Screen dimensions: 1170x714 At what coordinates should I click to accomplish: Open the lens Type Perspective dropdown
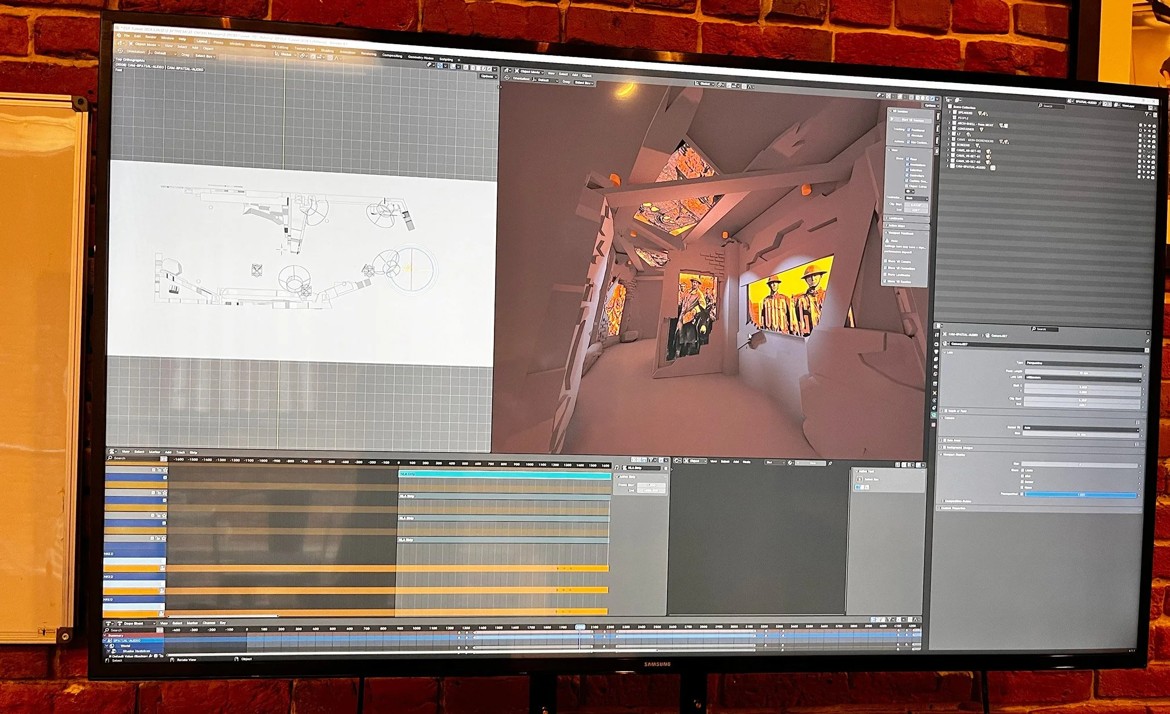[1082, 364]
